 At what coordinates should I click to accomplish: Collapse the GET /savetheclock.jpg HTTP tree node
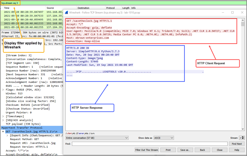pyautogui.click(x=3, y=132)
